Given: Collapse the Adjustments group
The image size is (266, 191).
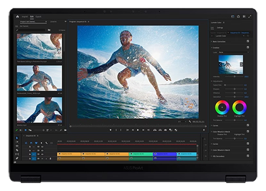Looking at the screenshot, I should pos(212,81).
